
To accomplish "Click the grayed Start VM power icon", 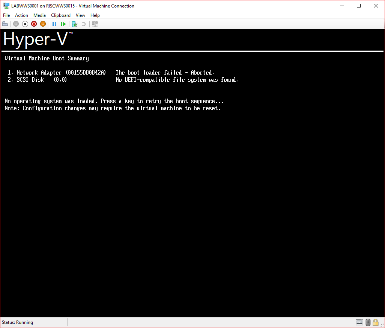I will (16, 24).
